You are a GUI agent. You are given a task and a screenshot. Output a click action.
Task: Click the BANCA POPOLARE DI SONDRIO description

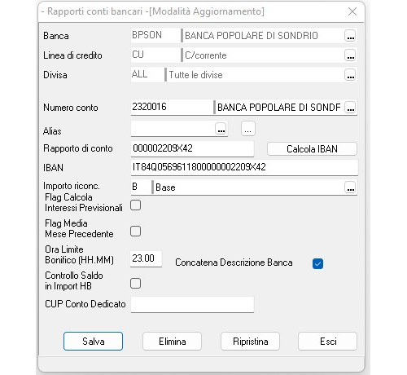coord(252,36)
